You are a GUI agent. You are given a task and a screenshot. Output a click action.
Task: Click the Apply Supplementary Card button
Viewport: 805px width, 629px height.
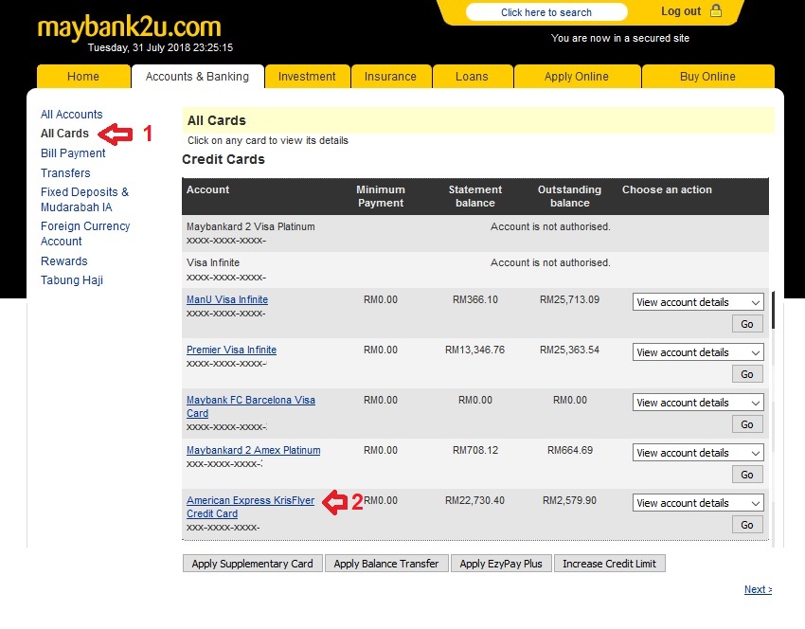[x=252, y=564]
